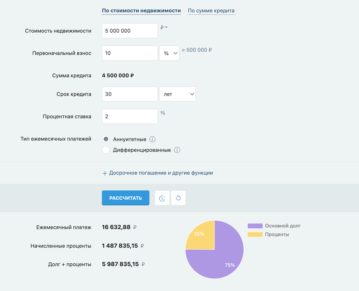The image size is (359, 291).
Task: Select the Дифференцированные payment type
Action: (x=106, y=150)
